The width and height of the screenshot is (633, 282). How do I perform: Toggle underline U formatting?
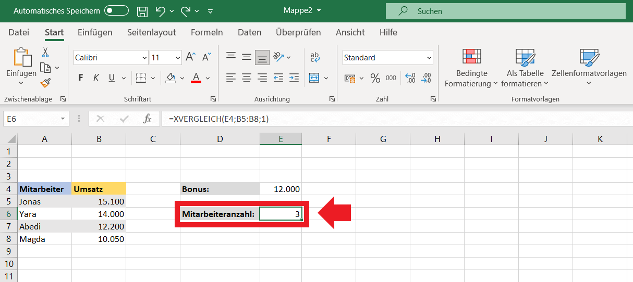click(x=111, y=78)
